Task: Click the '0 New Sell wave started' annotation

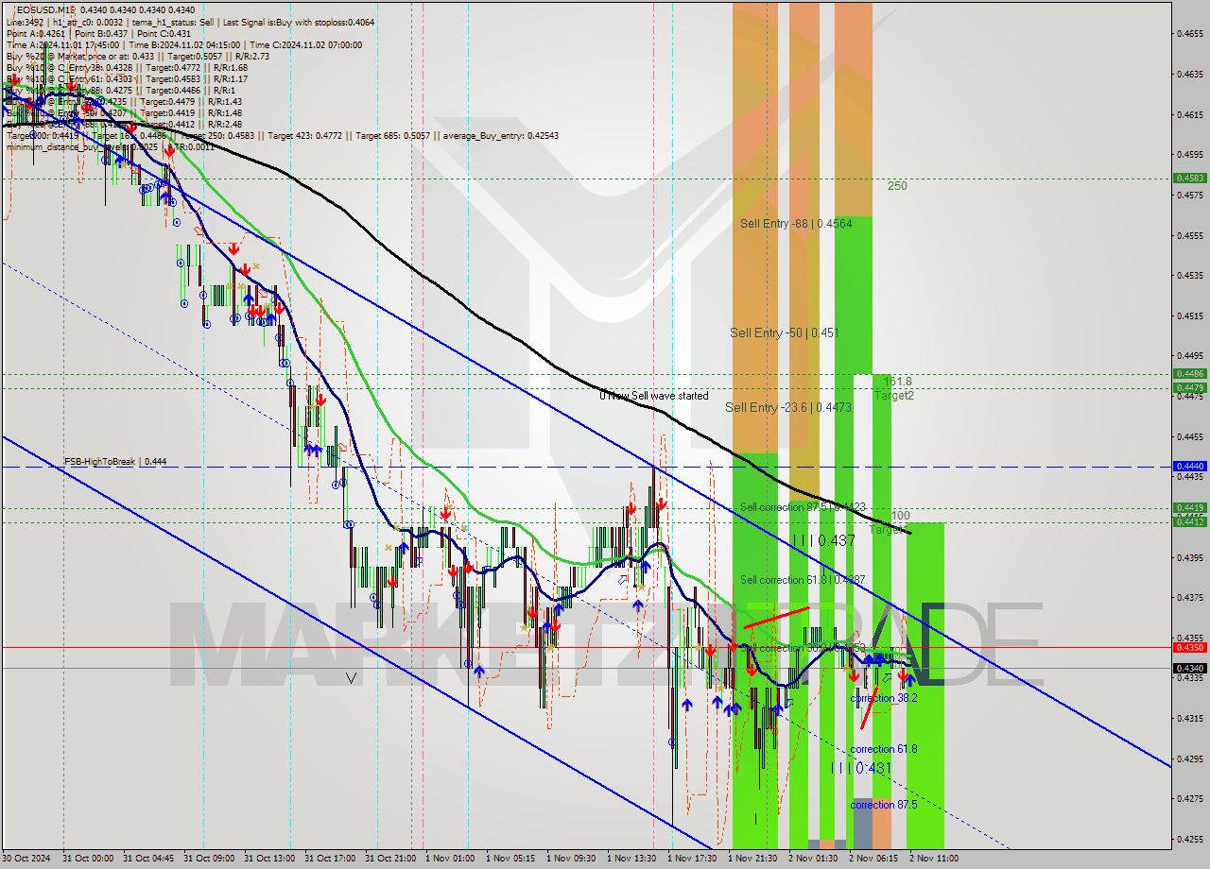Action: pyautogui.click(x=653, y=396)
